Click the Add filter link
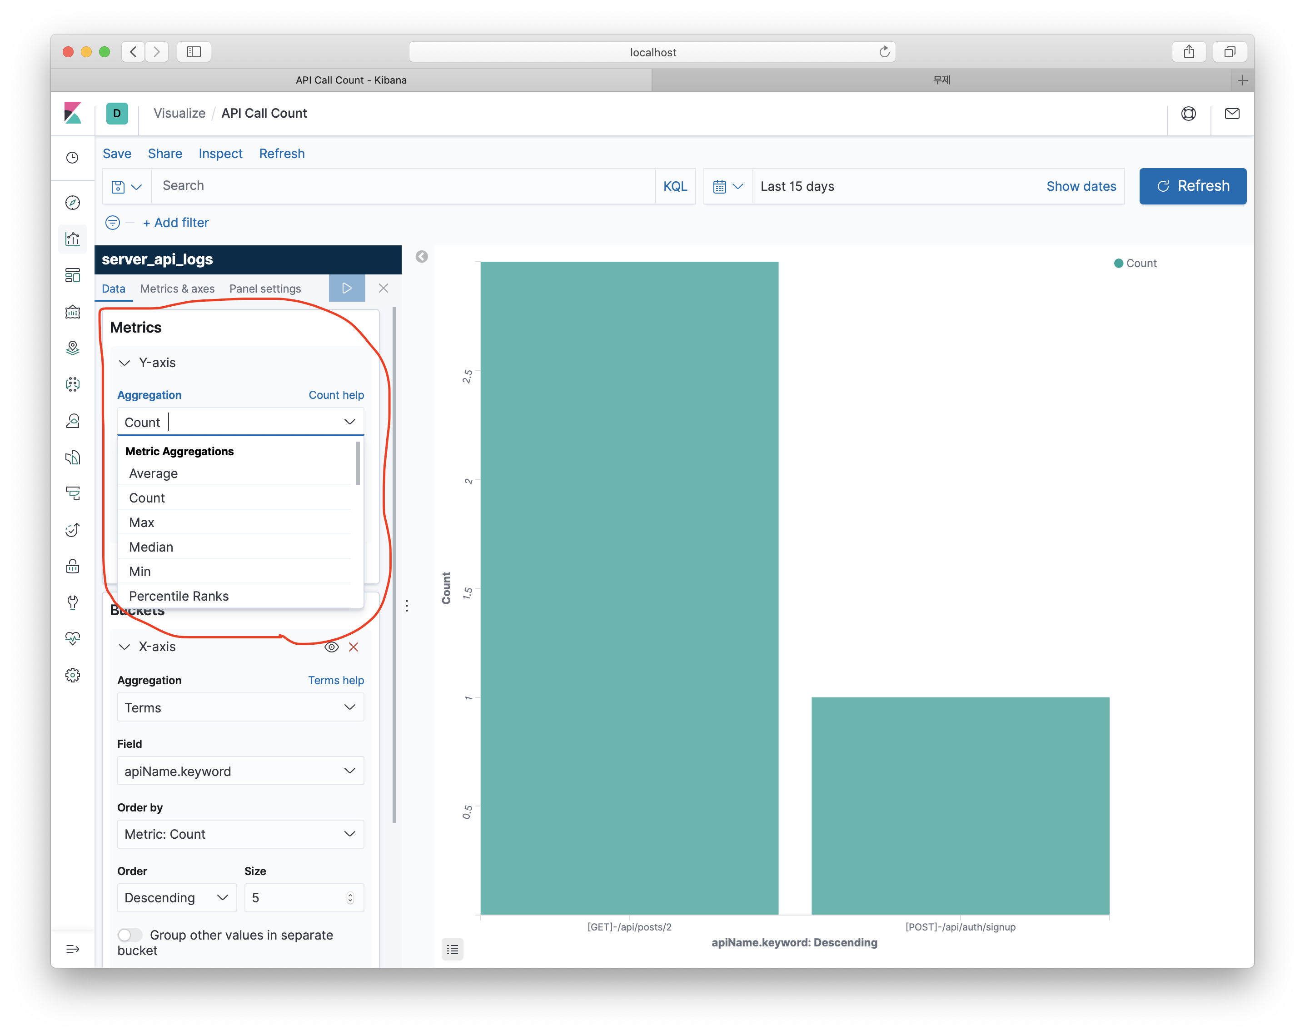Screen dimensions: 1305x1035 pyautogui.click(x=175, y=223)
